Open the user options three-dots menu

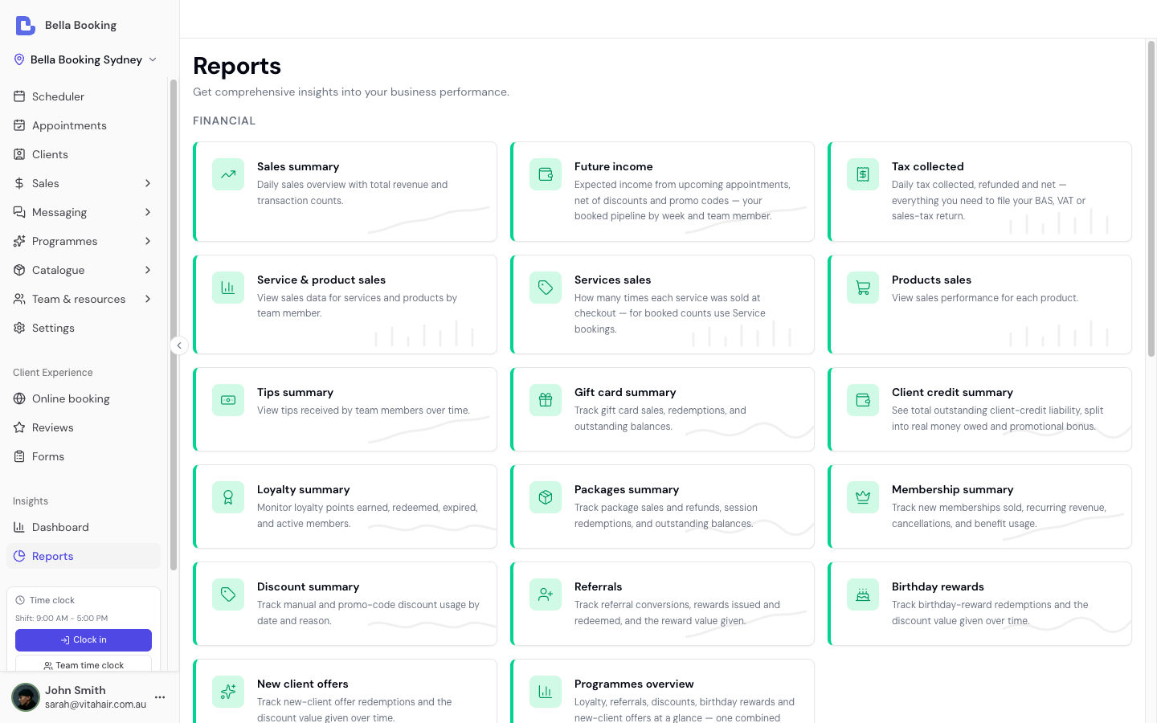coord(160,697)
